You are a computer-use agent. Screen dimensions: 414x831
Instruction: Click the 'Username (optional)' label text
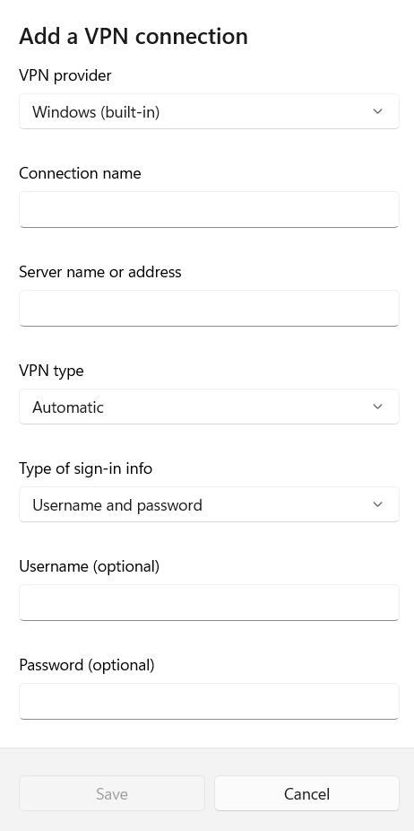point(90,566)
